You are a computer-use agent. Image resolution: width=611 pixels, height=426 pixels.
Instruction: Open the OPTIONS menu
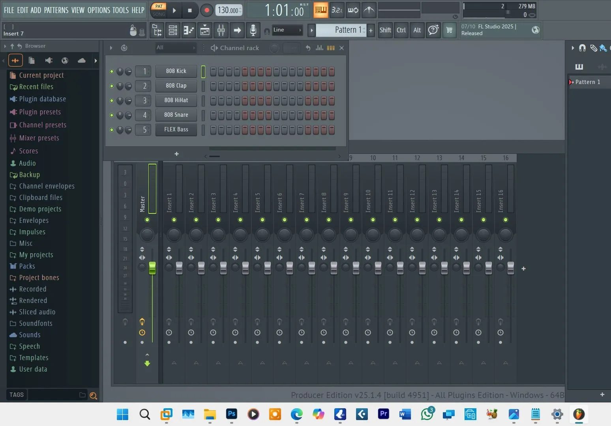point(99,10)
